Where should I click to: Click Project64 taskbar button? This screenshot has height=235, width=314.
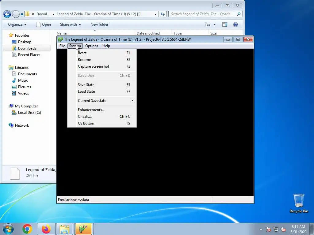tap(83, 229)
